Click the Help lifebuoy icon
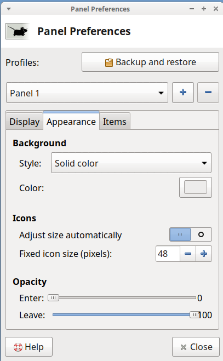This screenshot has width=223, height=361. tap(18, 347)
